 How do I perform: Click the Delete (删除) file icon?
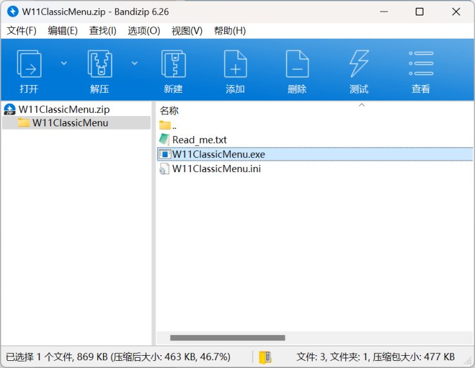tap(297, 64)
